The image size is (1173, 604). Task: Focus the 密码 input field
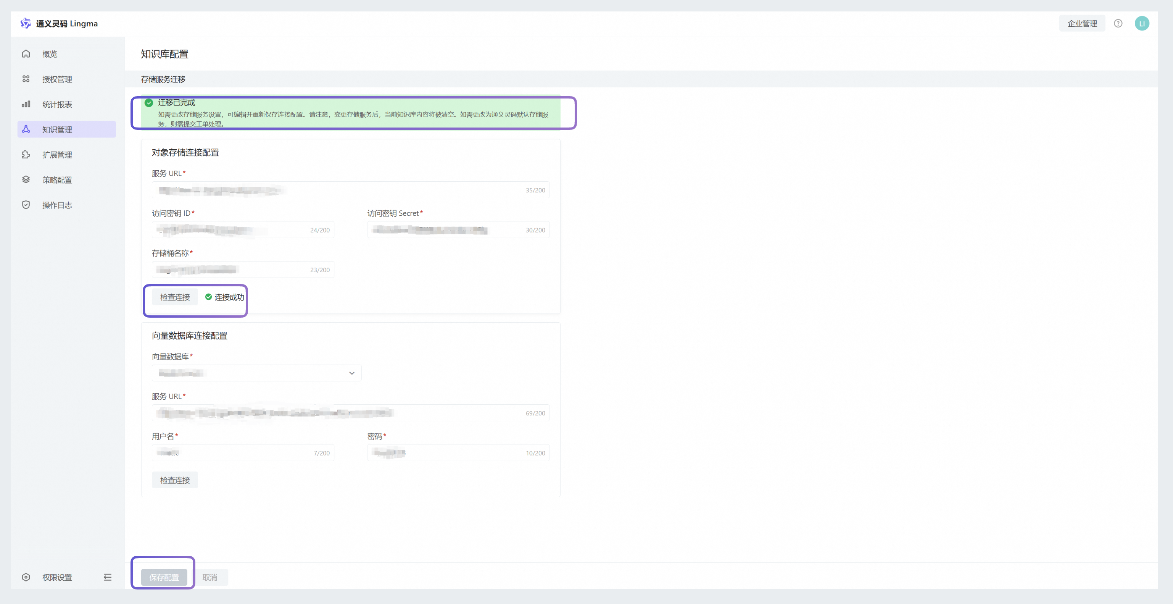459,453
